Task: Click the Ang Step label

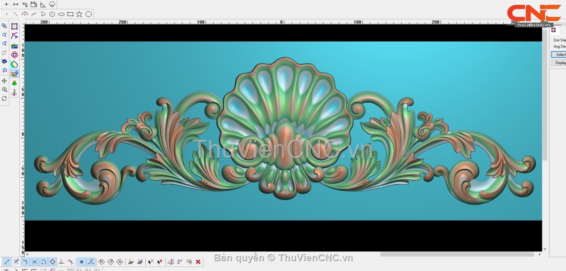Action: click(x=560, y=47)
